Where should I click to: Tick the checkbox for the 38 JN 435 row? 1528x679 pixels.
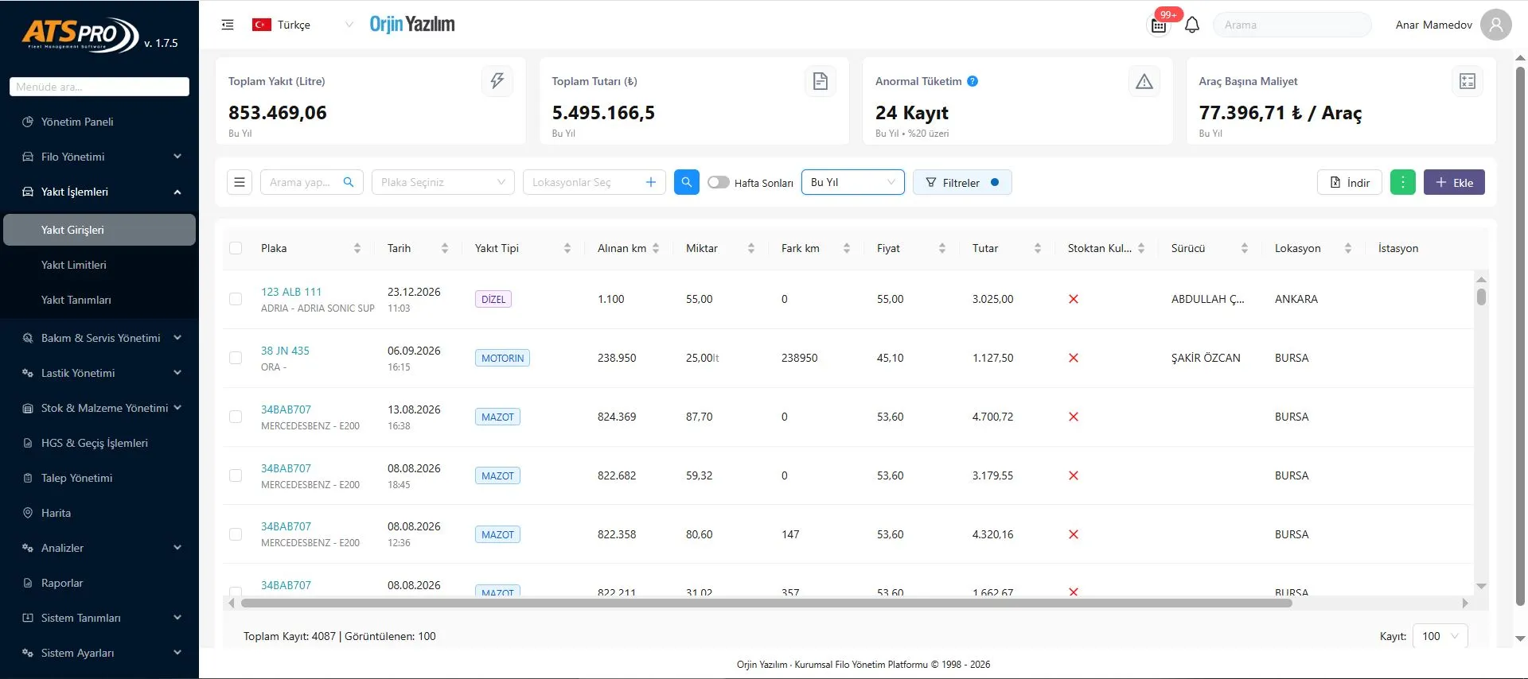236,358
